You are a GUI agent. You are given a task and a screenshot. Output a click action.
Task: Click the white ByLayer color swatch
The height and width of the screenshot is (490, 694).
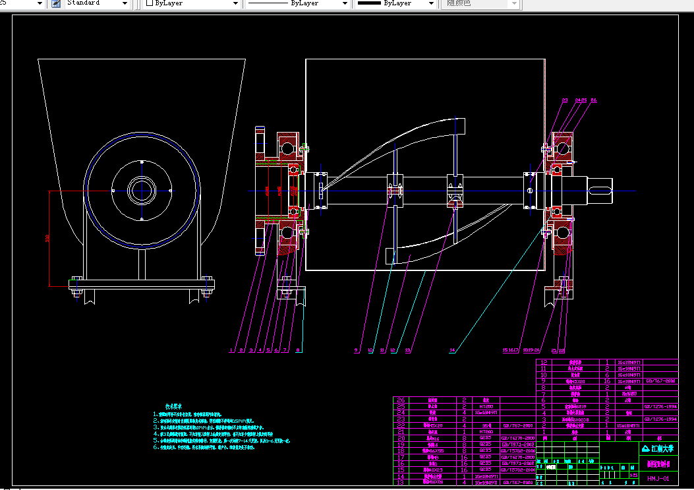pos(150,3)
